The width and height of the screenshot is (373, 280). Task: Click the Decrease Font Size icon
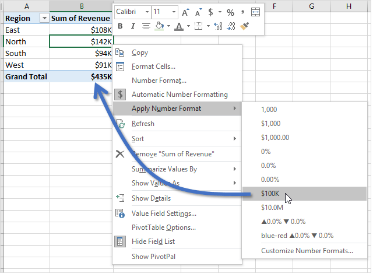pyautogui.click(x=198, y=12)
